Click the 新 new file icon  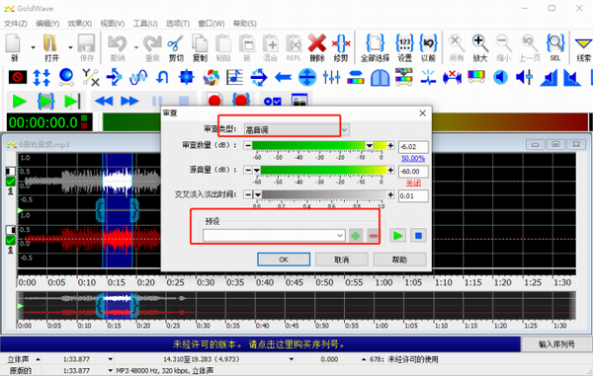(x=13, y=47)
